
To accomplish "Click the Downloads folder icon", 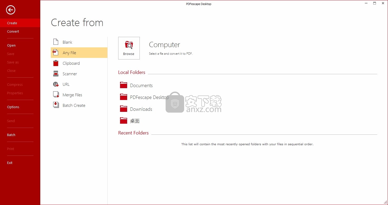I will coord(123,109).
